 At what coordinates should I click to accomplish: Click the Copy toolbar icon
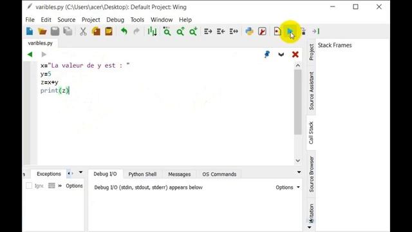96,32
